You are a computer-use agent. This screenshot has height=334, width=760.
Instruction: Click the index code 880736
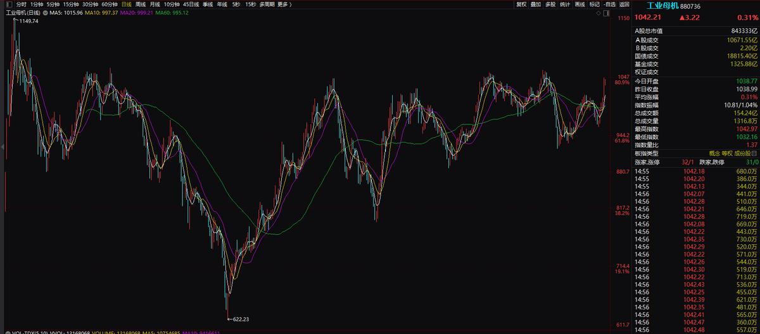click(x=690, y=5)
